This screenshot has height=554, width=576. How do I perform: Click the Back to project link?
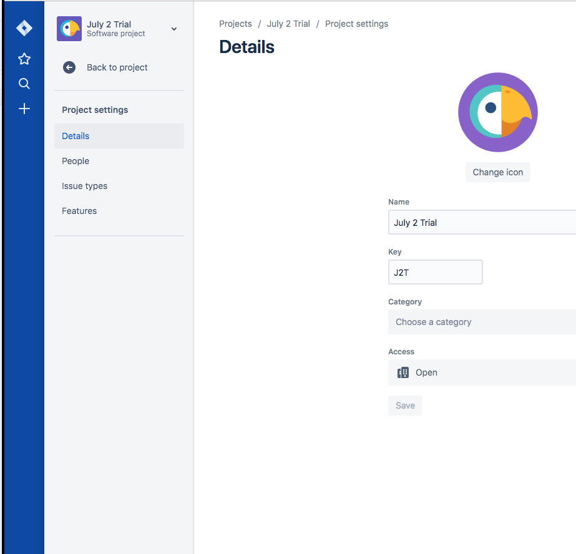coord(117,67)
